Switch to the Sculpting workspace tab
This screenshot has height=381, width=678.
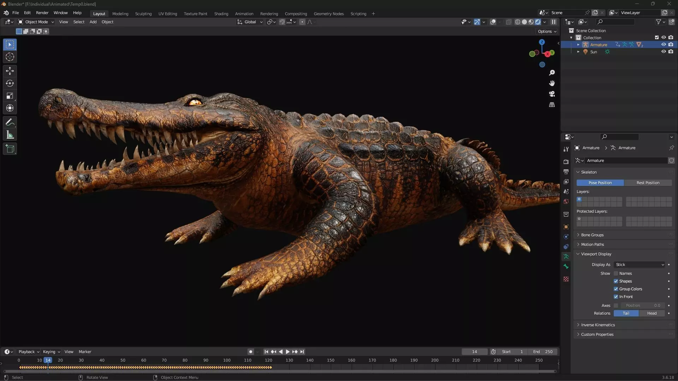point(143,14)
